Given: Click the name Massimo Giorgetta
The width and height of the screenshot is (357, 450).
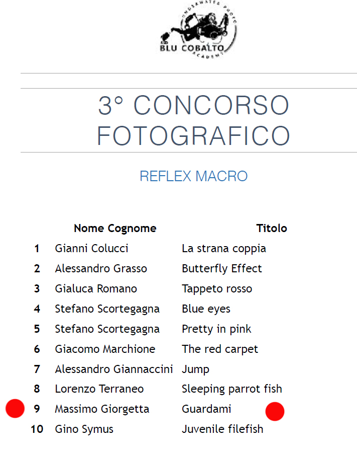Looking at the screenshot, I should point(102,409).
